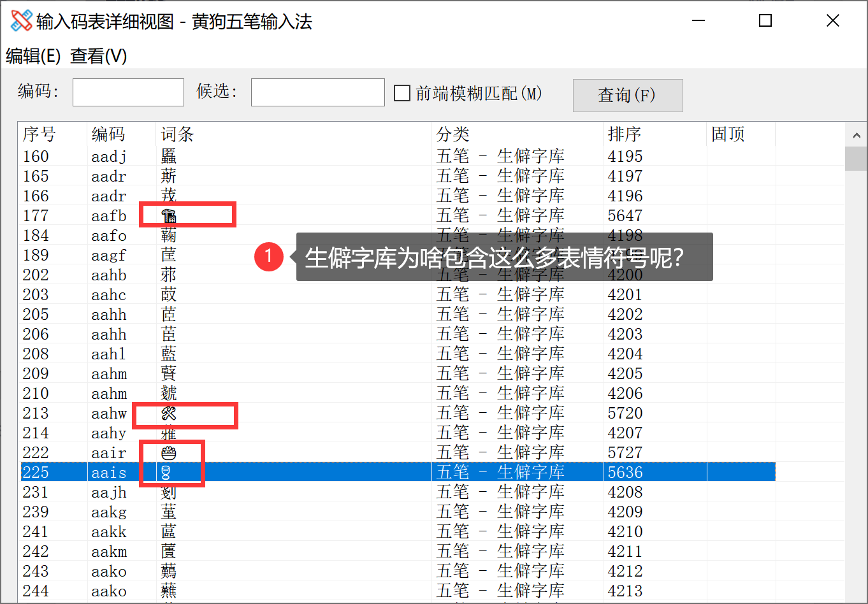Open the 查看(V) menu
The image size is (868, 604).
(x=98, y=56)
